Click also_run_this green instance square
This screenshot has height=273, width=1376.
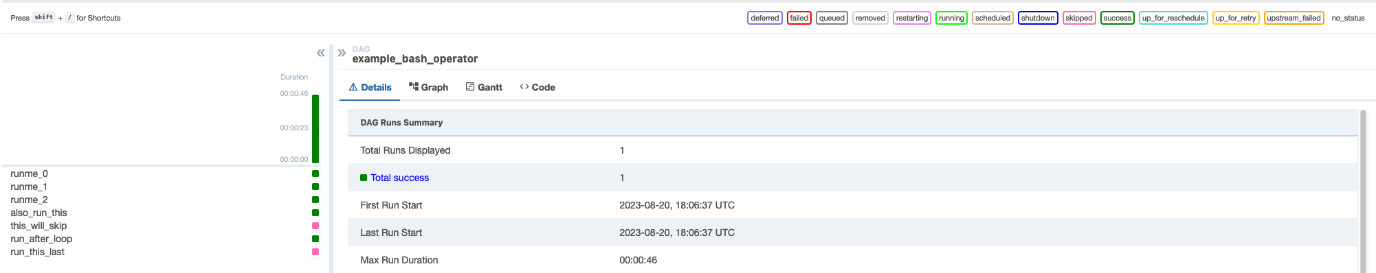(315, 213)
